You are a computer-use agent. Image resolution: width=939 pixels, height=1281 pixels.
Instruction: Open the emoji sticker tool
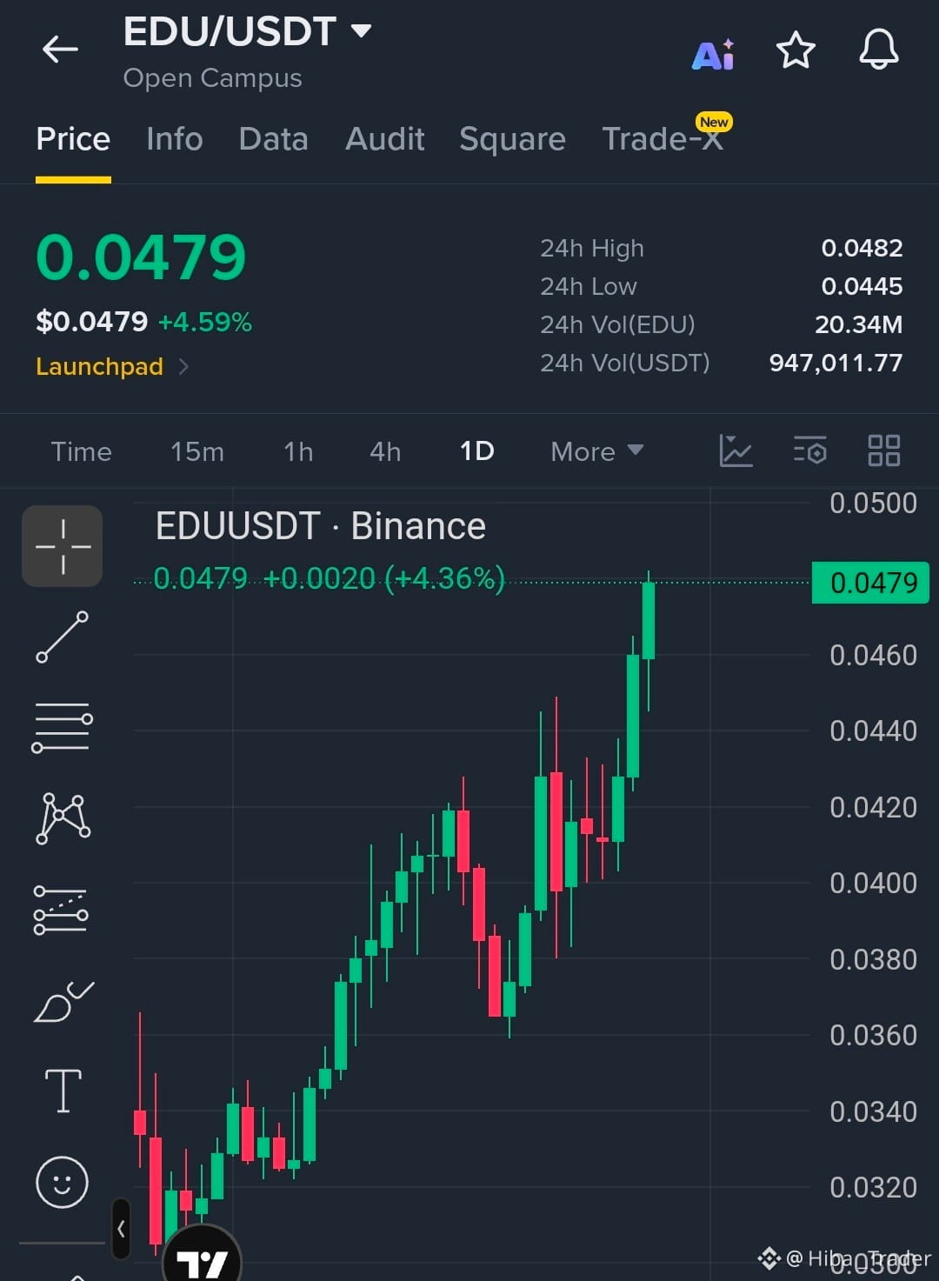point(62,1182)
